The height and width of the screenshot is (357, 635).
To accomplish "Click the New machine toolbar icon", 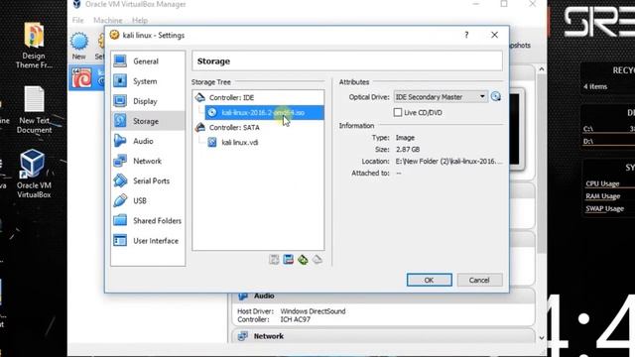I will pos(79,46).
